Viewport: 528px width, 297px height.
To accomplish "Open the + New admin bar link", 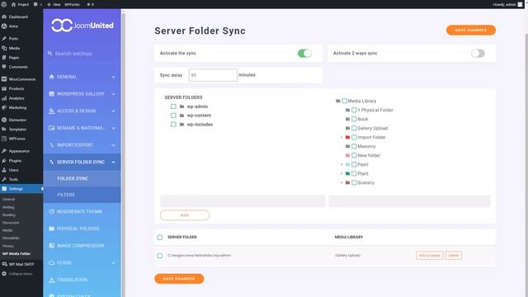I will (54, 4).
